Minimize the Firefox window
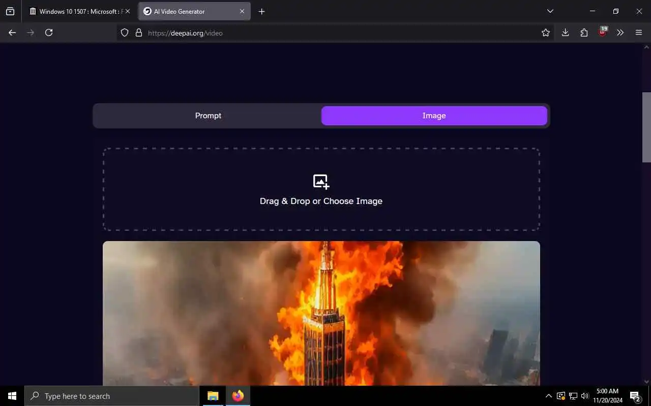 click(x=593, y=11)
